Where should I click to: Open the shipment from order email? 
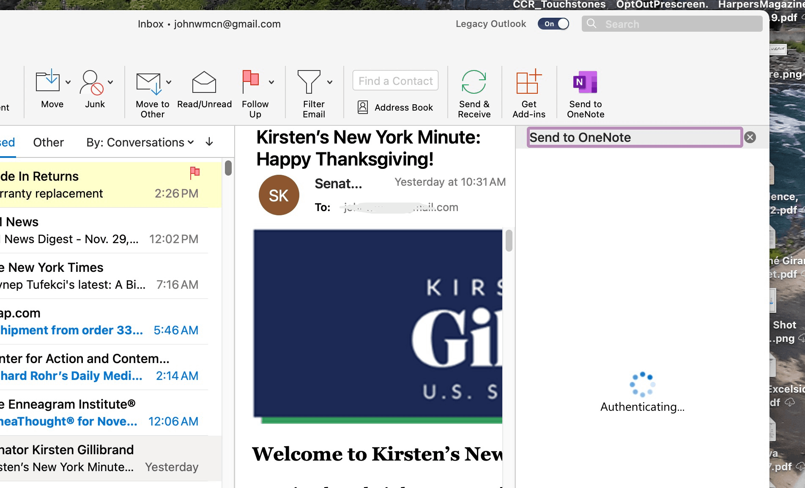click(110, 322)
